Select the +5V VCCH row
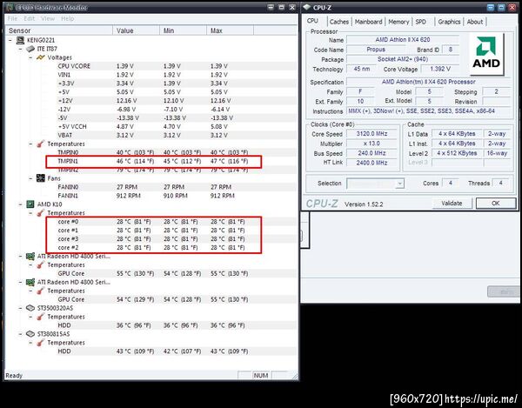Screen dimensions: 522x408 point(177,126)
